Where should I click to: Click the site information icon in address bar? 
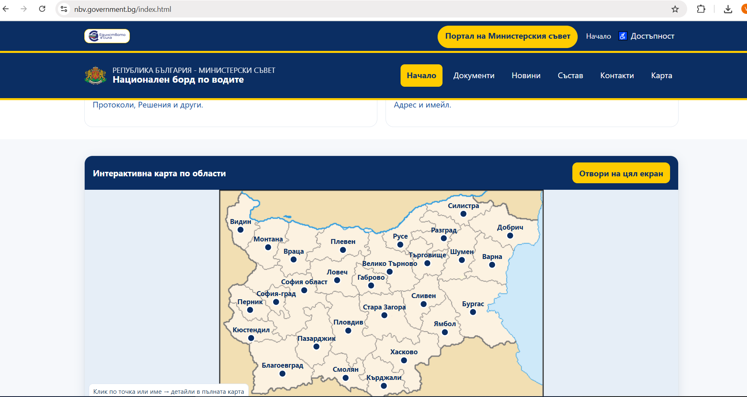[64, 9]
